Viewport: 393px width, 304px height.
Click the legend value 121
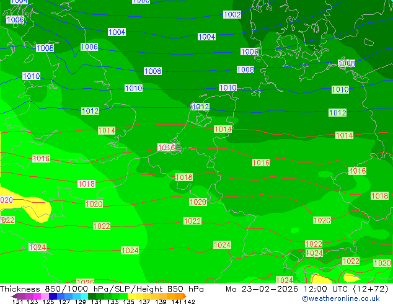click(x=17, y=302)
